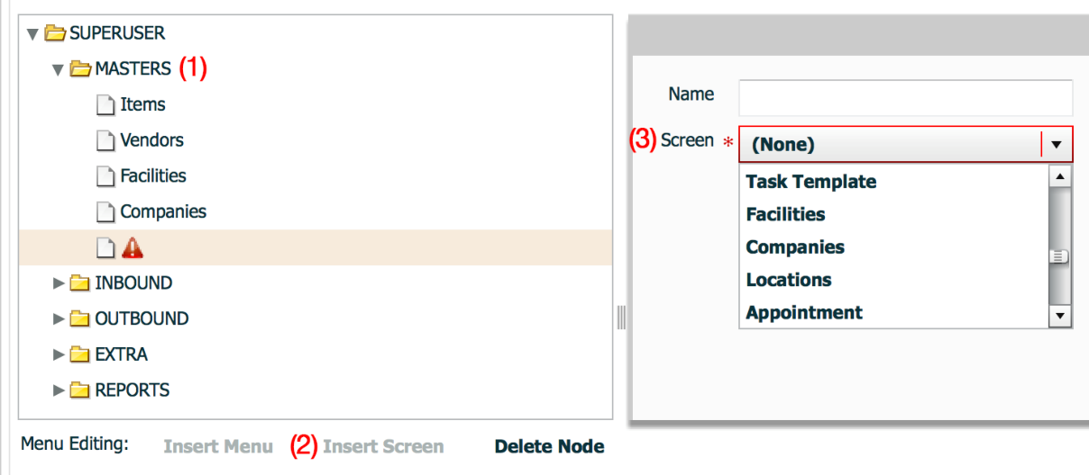Click the EXTRA folder icon
Image resolution: width=1089 pixels, height=475 pixels.
(x=80, y=354)
